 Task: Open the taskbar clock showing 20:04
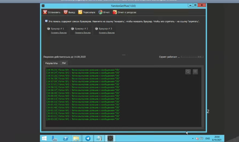tap(217, 138)
